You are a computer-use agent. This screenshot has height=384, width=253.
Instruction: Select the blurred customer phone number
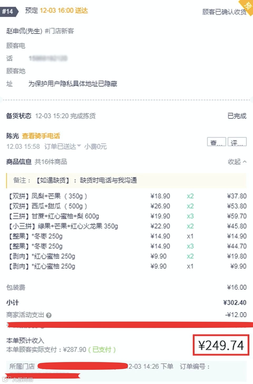click(48, 58)
